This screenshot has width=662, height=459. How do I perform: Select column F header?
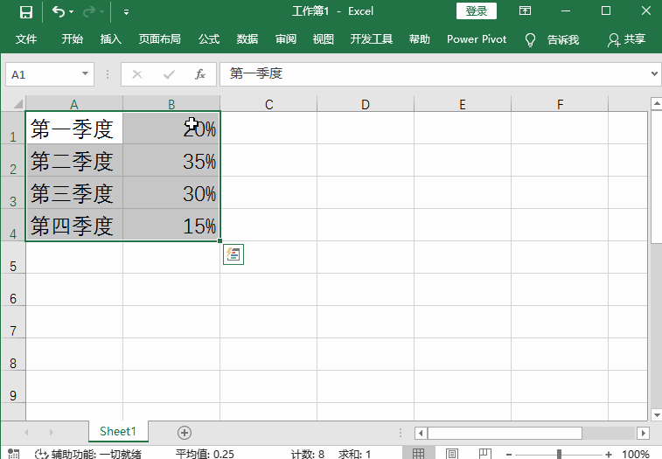pyautogui.click(x=560, y=104)
